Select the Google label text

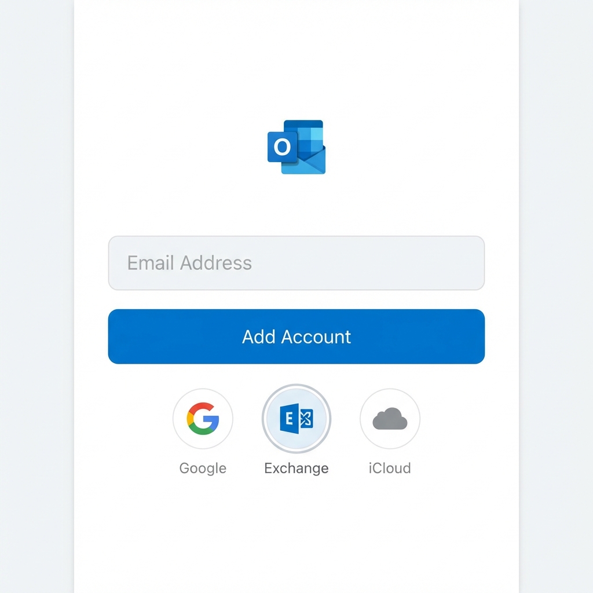tap(203, 468)
